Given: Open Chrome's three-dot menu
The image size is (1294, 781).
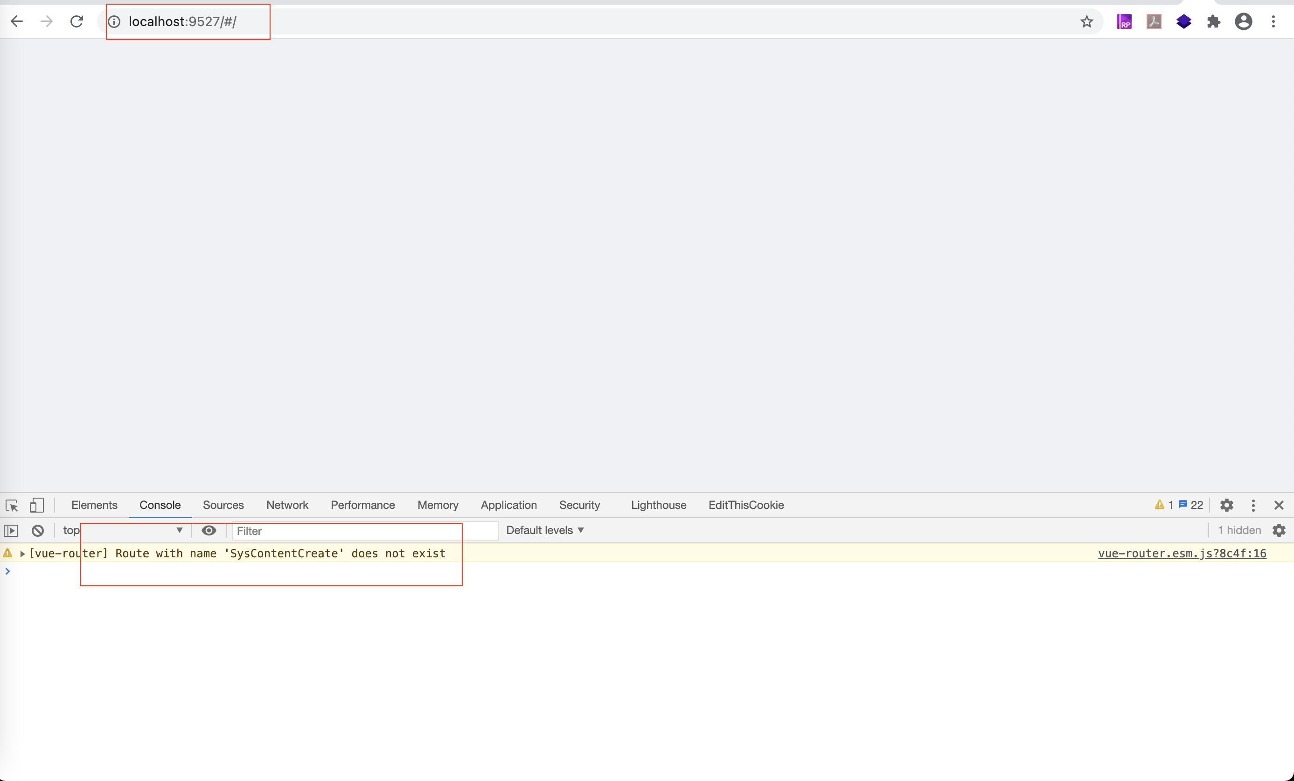Looking at the screenshot, I should pos(1273,21).
